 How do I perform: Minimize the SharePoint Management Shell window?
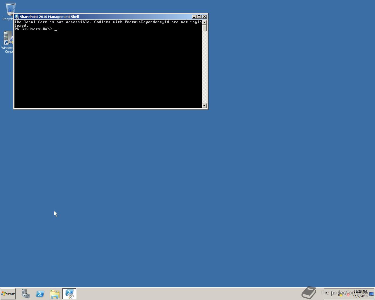point(194,17)
